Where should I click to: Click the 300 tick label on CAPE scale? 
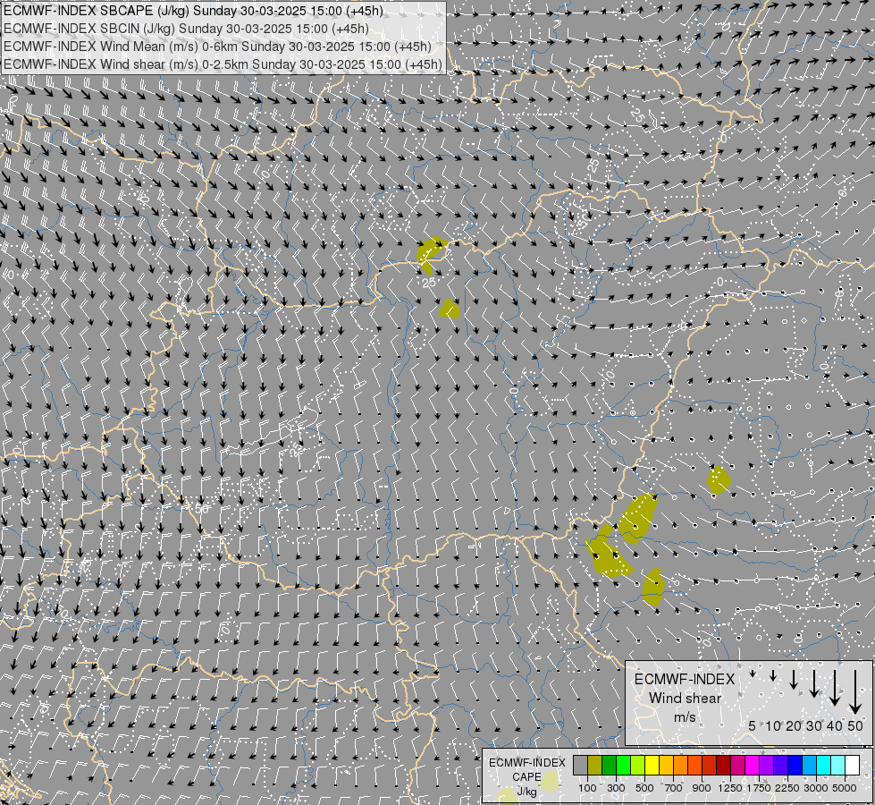pos(616,788)
